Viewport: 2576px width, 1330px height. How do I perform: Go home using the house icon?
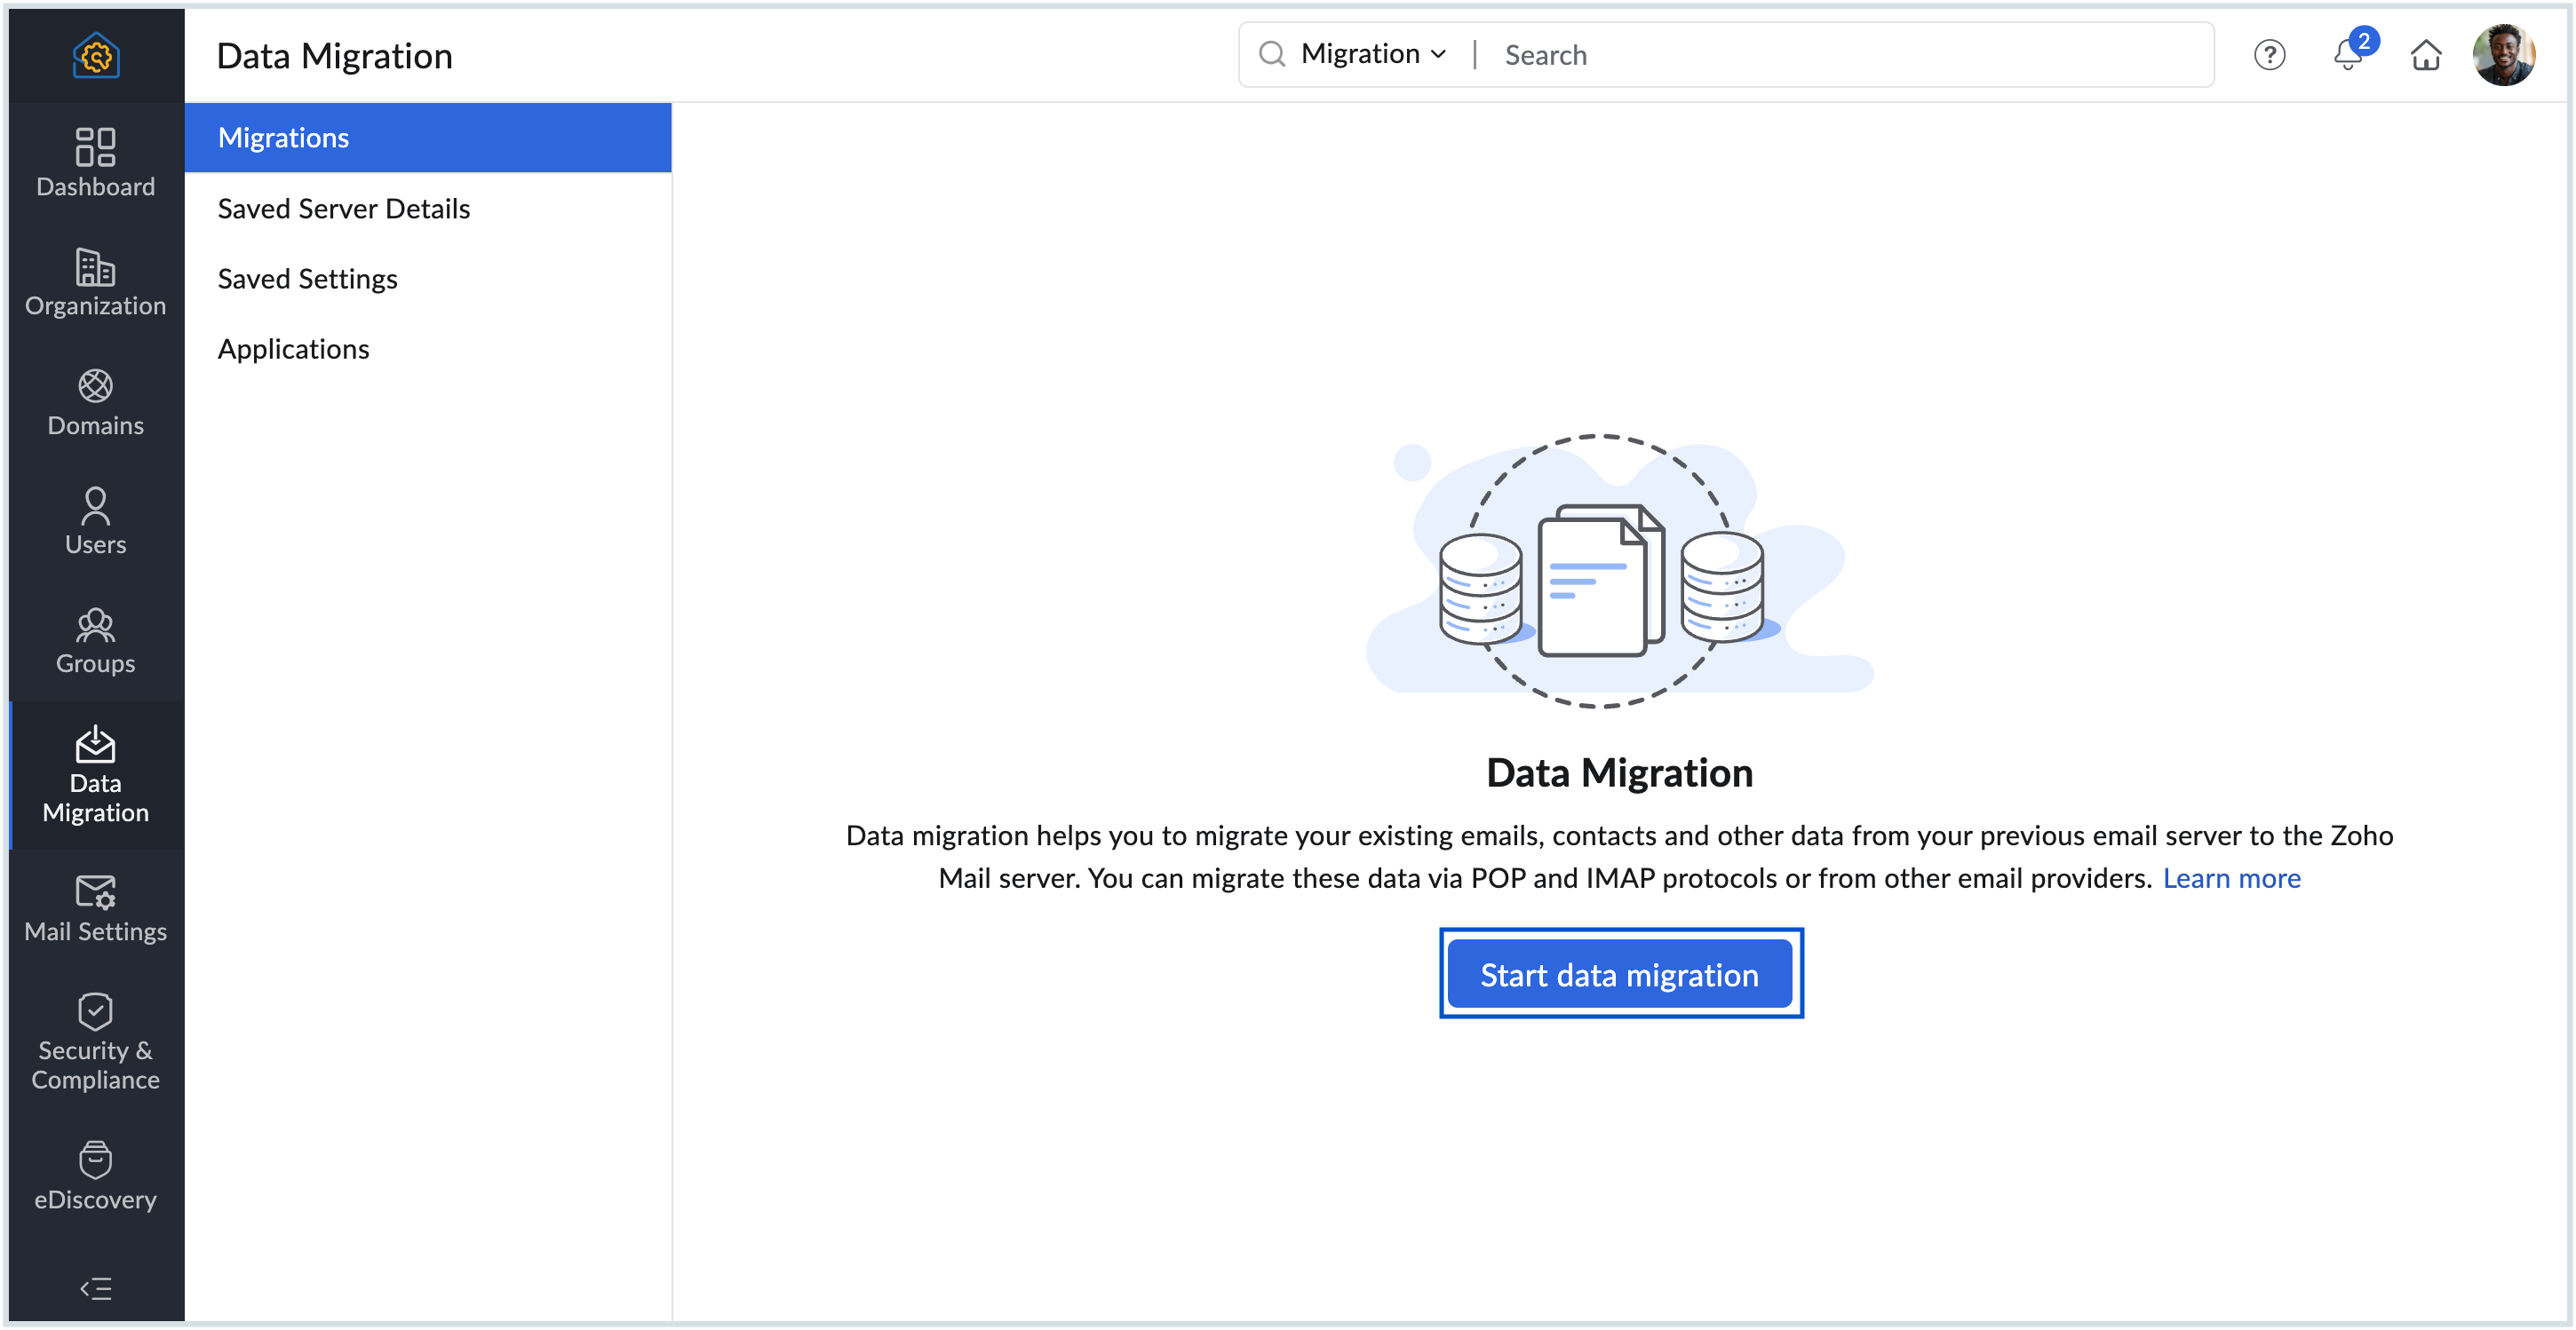click(x=2426, y=56)
